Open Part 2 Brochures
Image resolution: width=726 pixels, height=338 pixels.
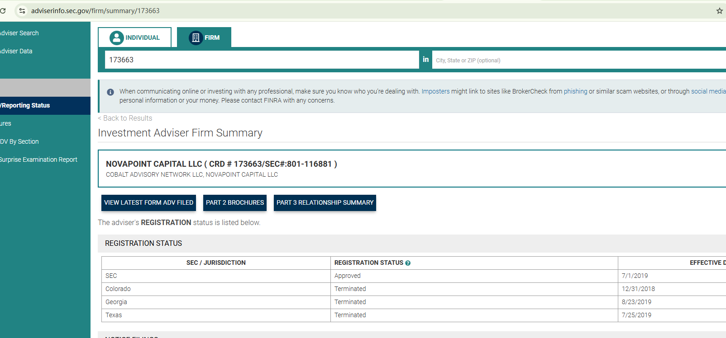[x=234, y=202]
